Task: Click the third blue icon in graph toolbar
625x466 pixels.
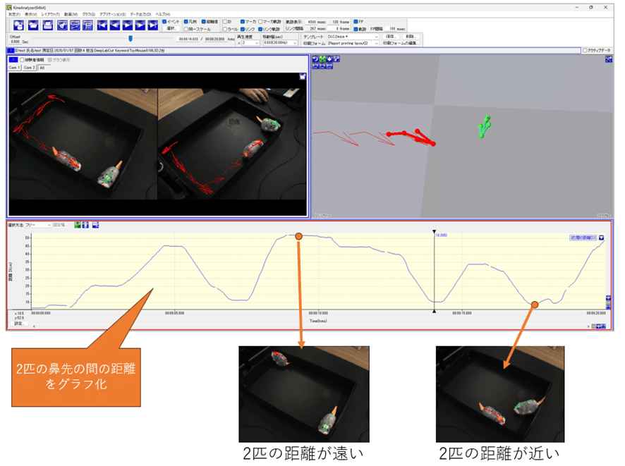Action: 96,225
